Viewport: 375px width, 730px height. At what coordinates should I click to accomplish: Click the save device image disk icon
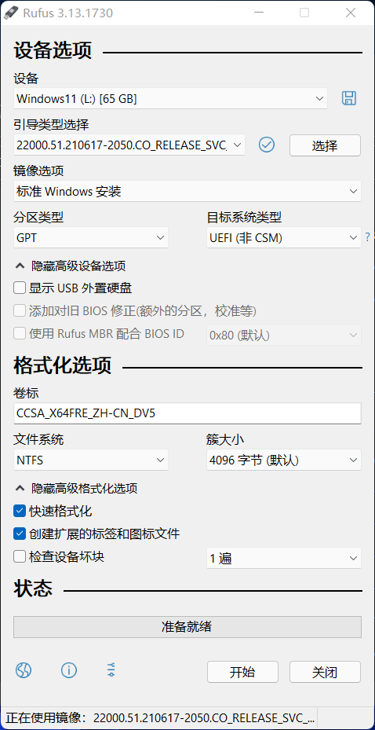(x=349, y=98)
